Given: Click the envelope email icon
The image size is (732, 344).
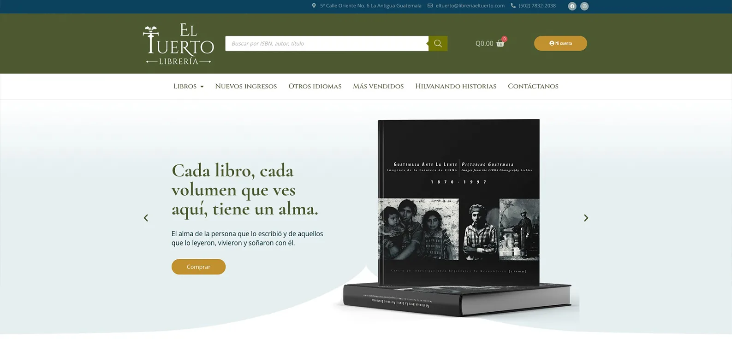Looking at the screenshot, I should pyautogui.click(x=430, y=6).
